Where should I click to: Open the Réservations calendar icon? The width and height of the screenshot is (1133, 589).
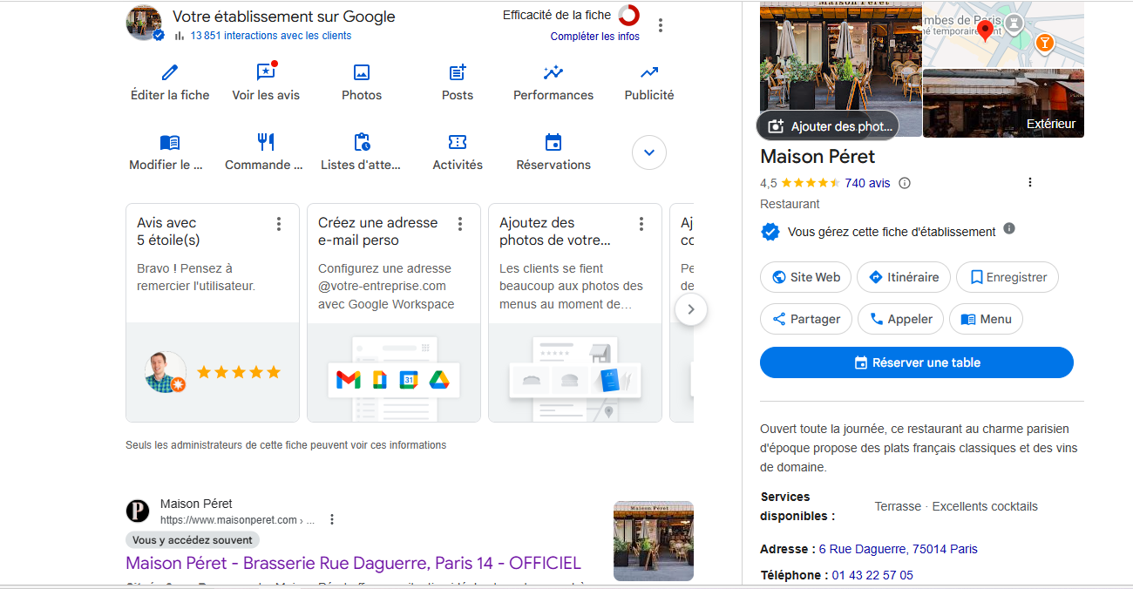pyautogui.click(x=553, y=142)
